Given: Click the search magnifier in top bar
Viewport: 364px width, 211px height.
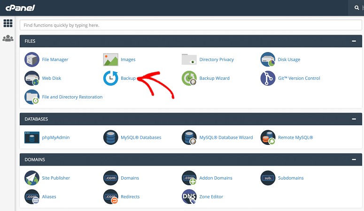Looking at the screenshot, I should coord(357,8).
